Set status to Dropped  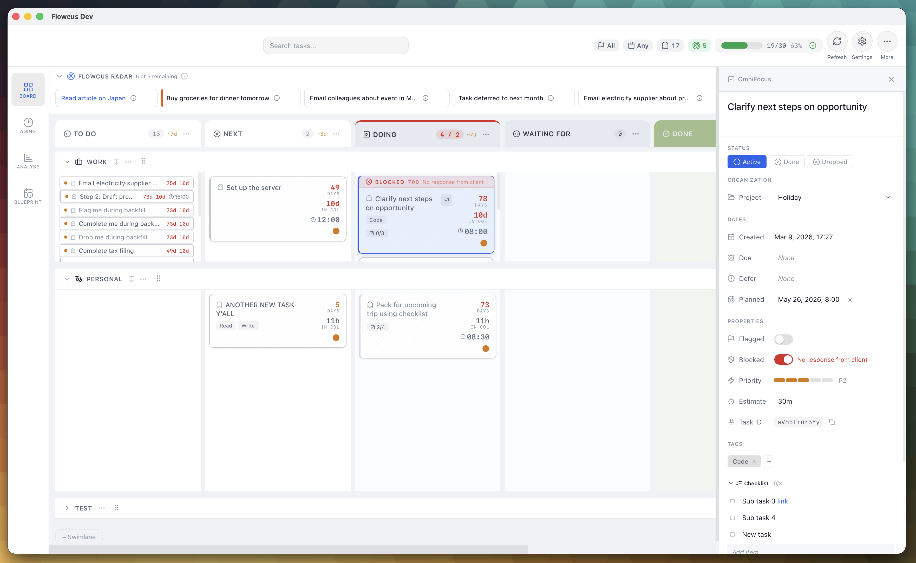[x=830, y=162]
